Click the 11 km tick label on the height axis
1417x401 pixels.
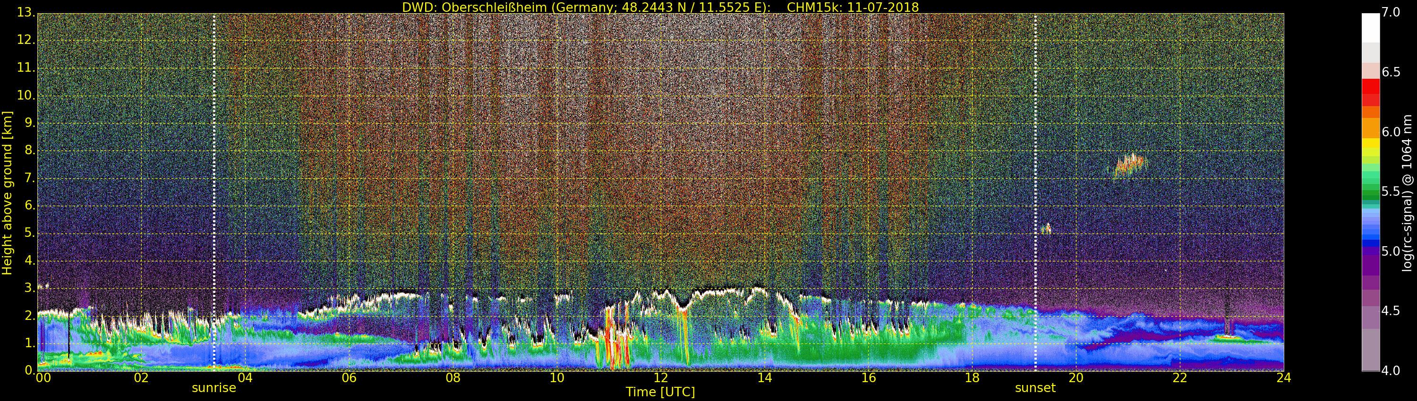click(26, 67)
